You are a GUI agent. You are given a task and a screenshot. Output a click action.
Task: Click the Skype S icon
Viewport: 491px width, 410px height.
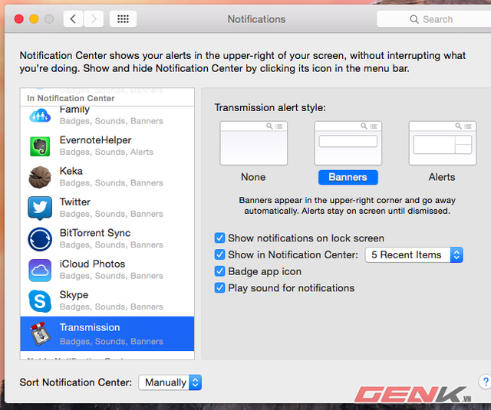click(40, 301)
